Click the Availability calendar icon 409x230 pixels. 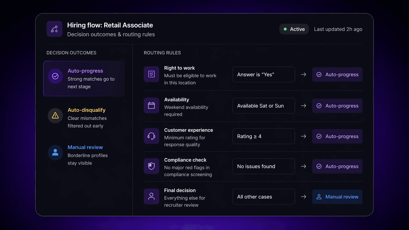[151, 106]
